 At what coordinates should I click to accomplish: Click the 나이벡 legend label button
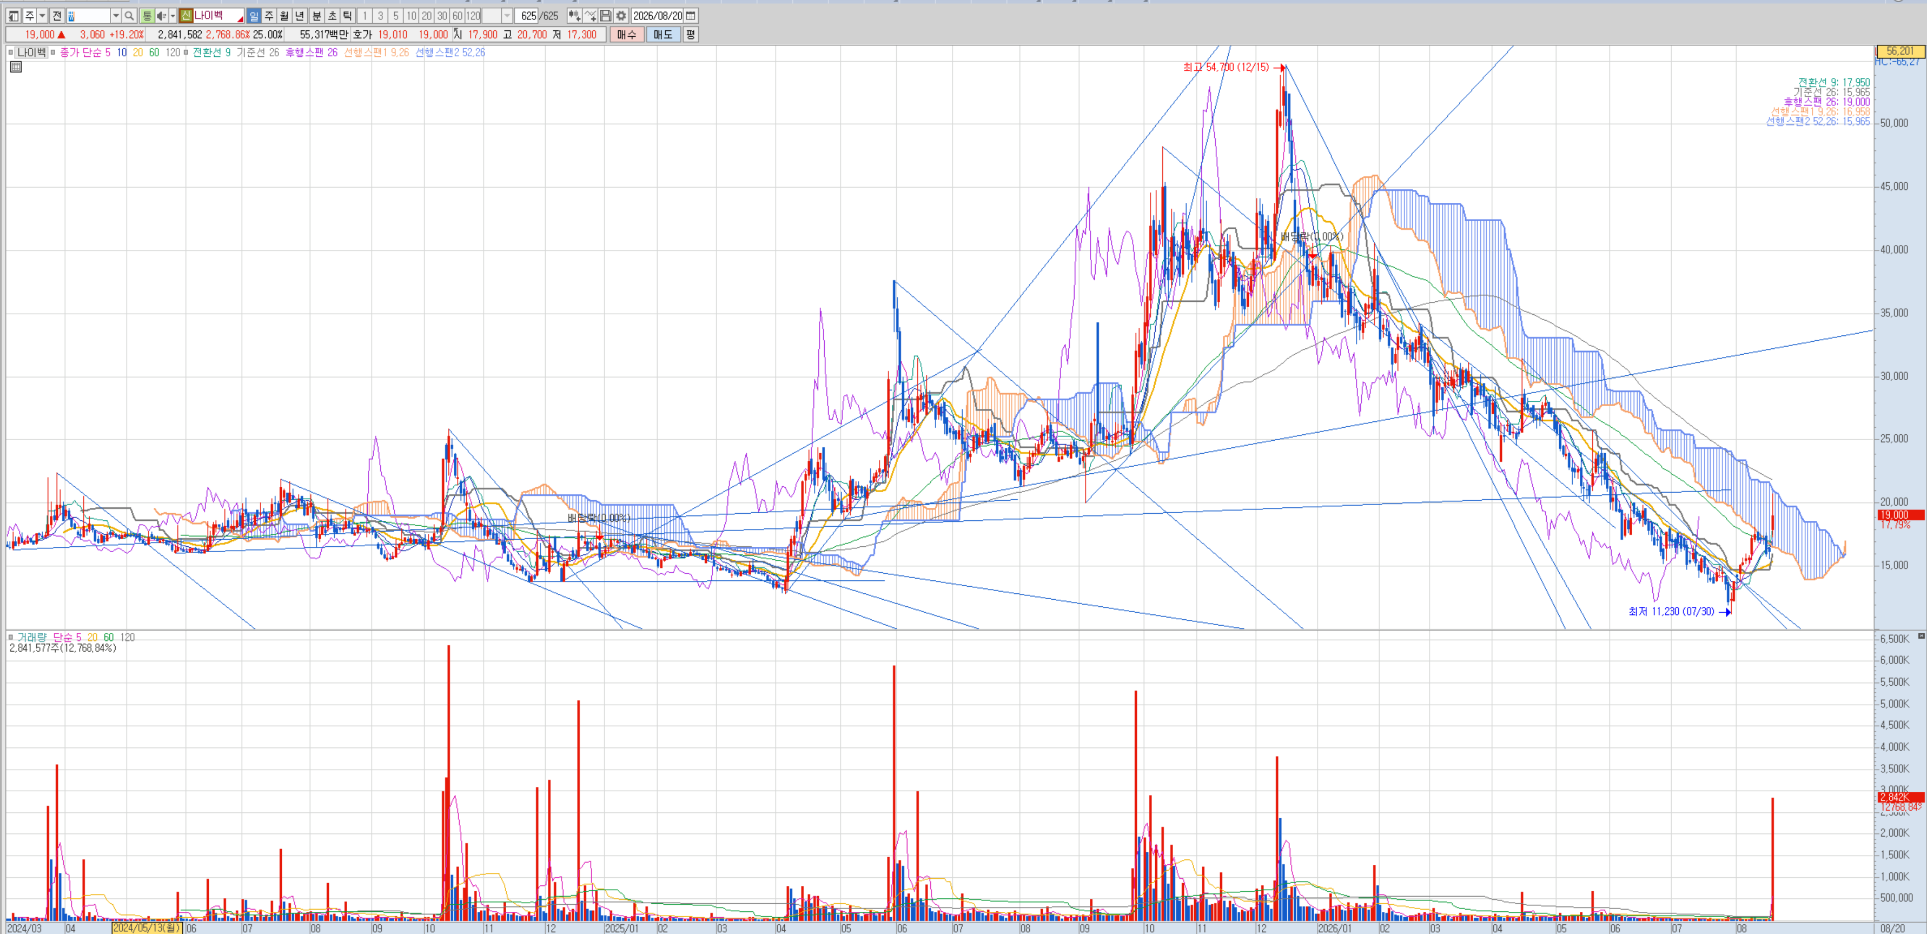point(31,52)
